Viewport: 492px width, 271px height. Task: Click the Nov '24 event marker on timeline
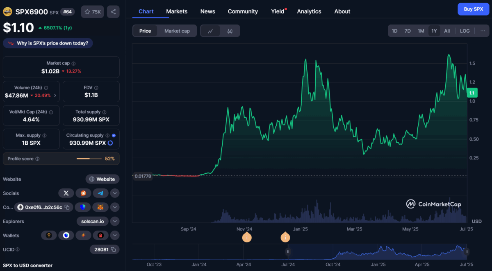[x=247, y=237]
